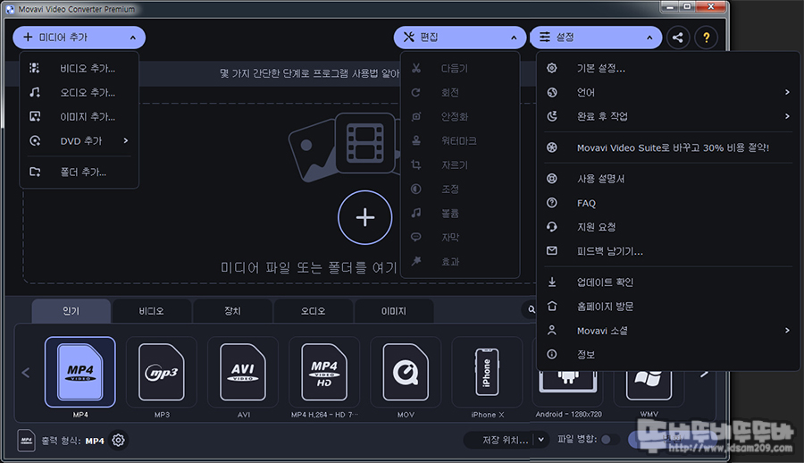Screen dimensions: 804x463
Task: Click the language globe icon
Action: pyautogui.click(x=552, y=92)
